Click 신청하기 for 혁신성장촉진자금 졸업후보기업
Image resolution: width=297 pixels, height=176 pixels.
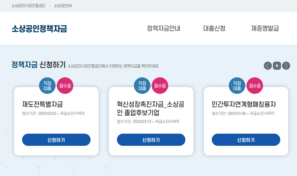pyautogui.click(x=151, y=140)
